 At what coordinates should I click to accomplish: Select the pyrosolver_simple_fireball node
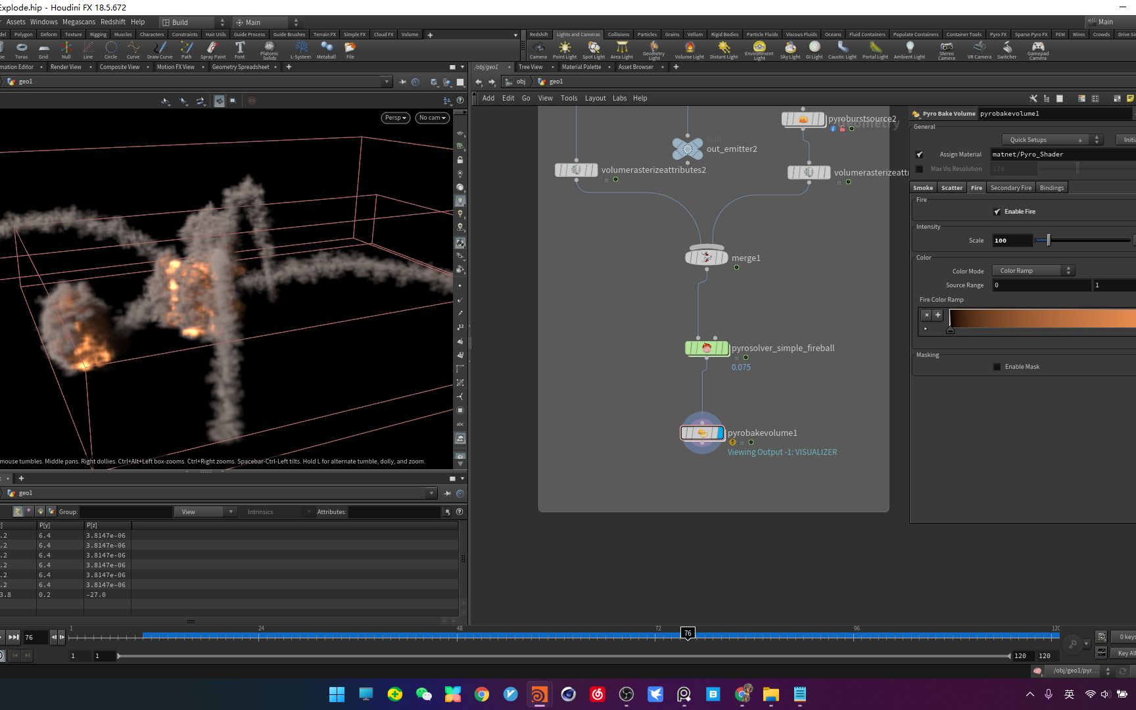click(707, 348)
